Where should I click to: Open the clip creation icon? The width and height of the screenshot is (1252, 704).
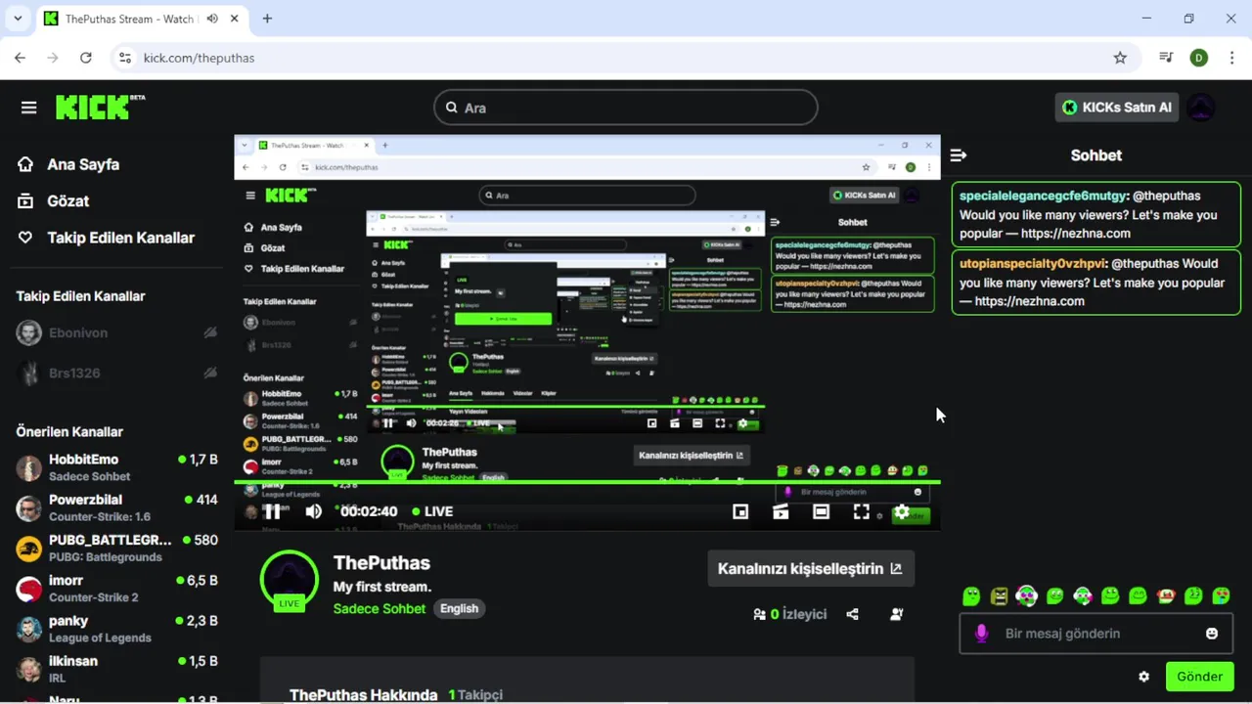click(x=781, y=511)
